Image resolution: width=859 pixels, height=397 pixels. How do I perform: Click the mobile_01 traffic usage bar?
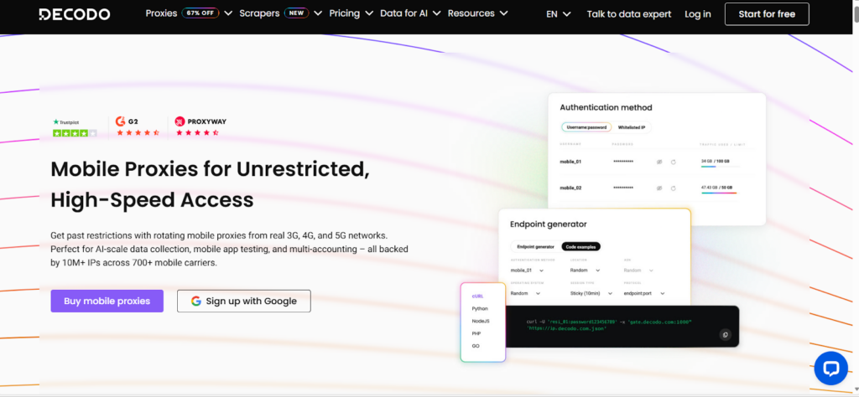coord(718,167)
